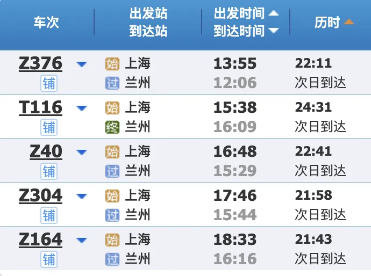Sort by 出发时间 departure time ascending
The width and height of the screenshot is (371, 276).
[x=274, y=13]
